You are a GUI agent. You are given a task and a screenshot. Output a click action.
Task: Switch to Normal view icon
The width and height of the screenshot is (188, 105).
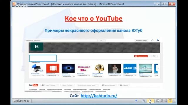[x=158, y=101]
